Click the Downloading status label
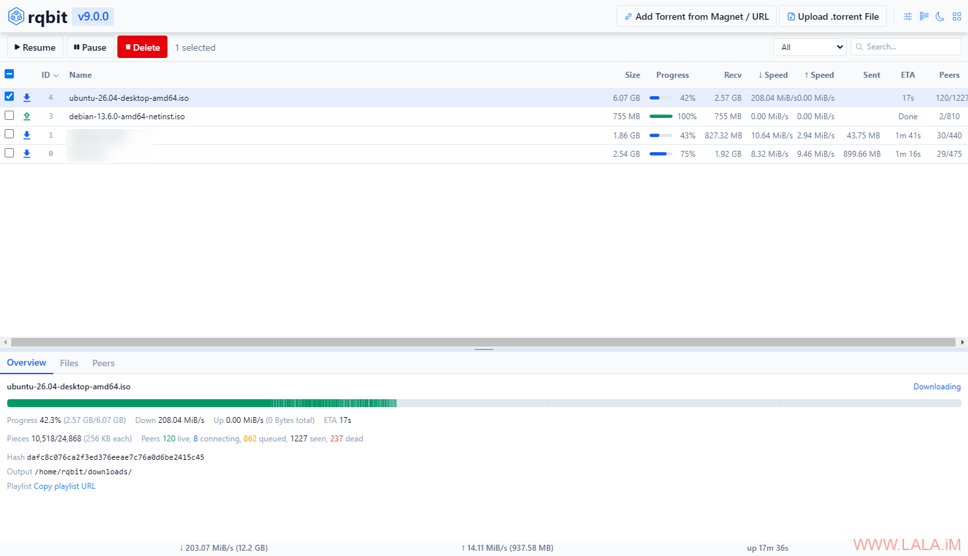Viewport: 968px width, 556px height. tap(937, 387)
